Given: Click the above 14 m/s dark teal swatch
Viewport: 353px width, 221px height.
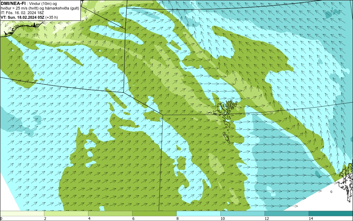Looking at the screenshot, I should [x=331, y=214].
